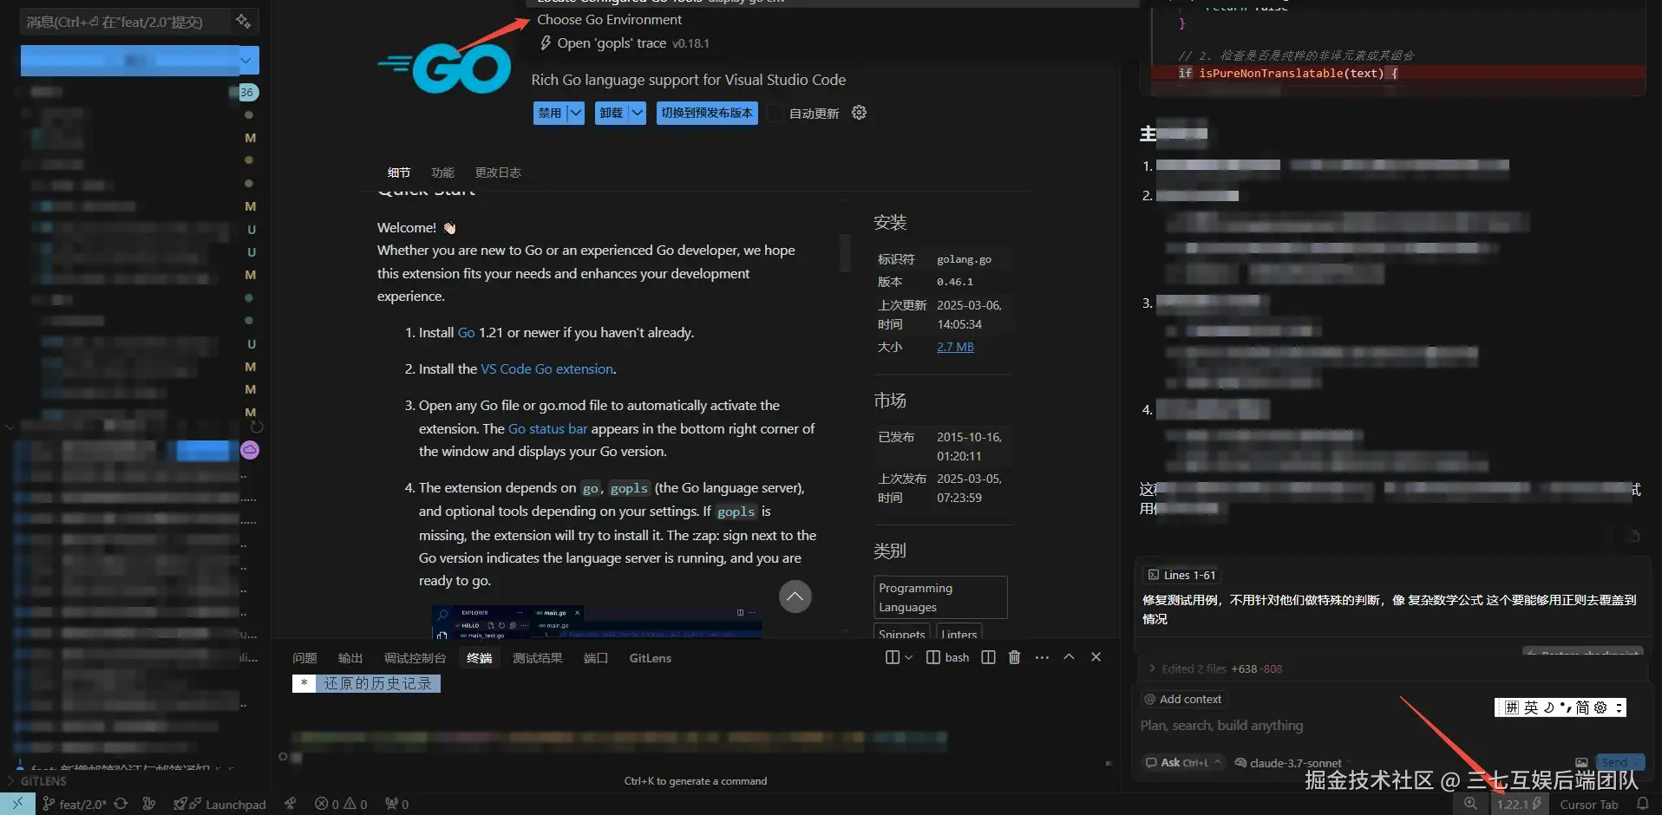
Task: Toggle IME 英 language mode
Action: tap(1531, 707)
